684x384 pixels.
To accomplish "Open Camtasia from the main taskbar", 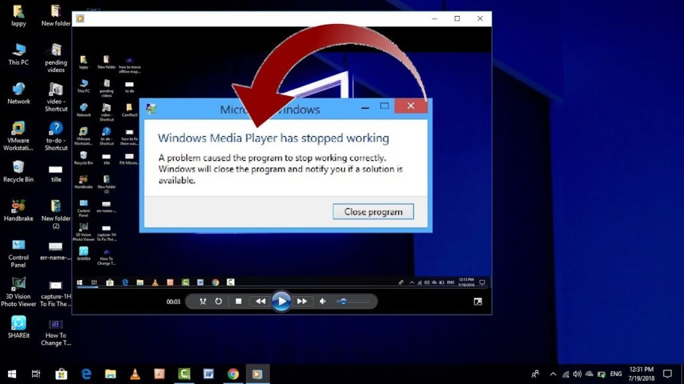I will coord(184,374).
